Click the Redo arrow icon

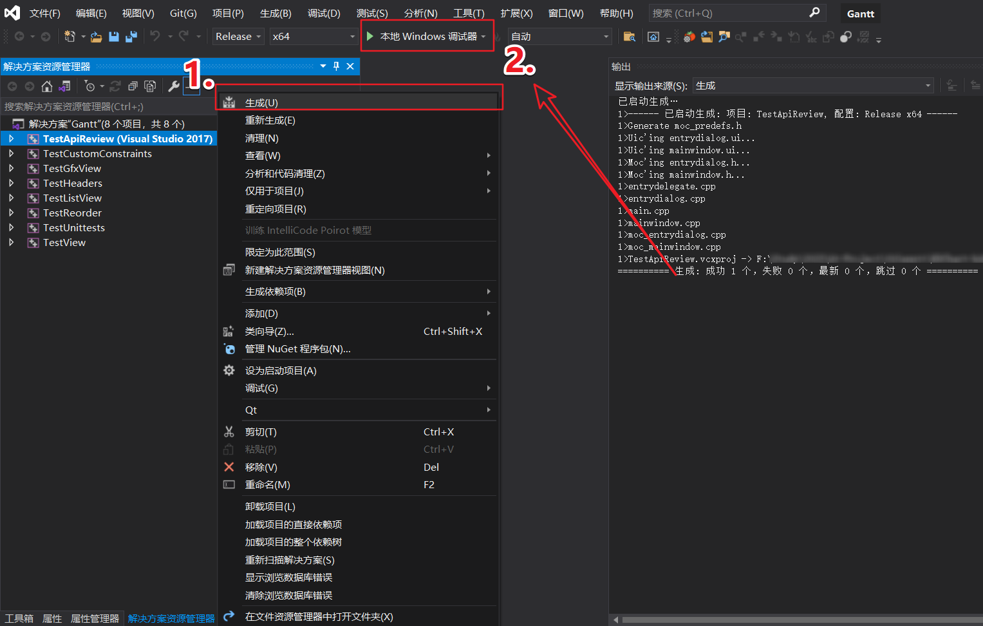(184, 36)
